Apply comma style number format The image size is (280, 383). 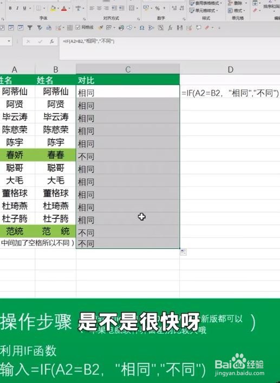pos(164,8)
